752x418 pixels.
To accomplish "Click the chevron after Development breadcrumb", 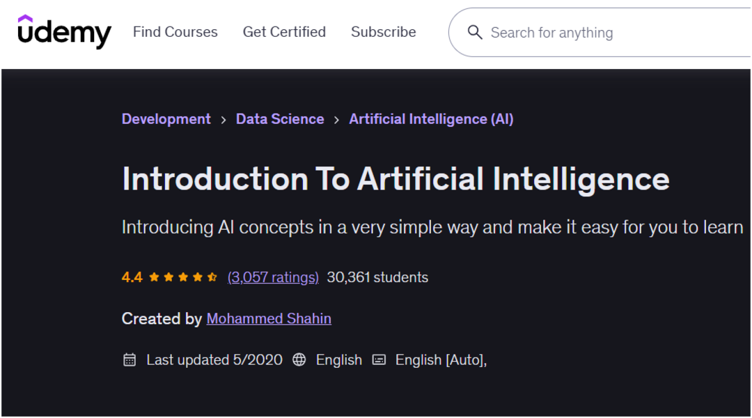I will click(224, 120).
